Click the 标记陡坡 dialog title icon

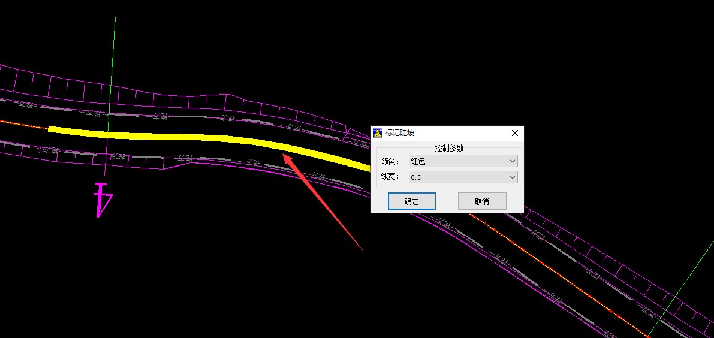tap(378, 133)
